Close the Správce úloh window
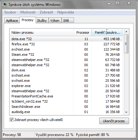This screenshot has width=138, height=140. [x=129, y=3]
